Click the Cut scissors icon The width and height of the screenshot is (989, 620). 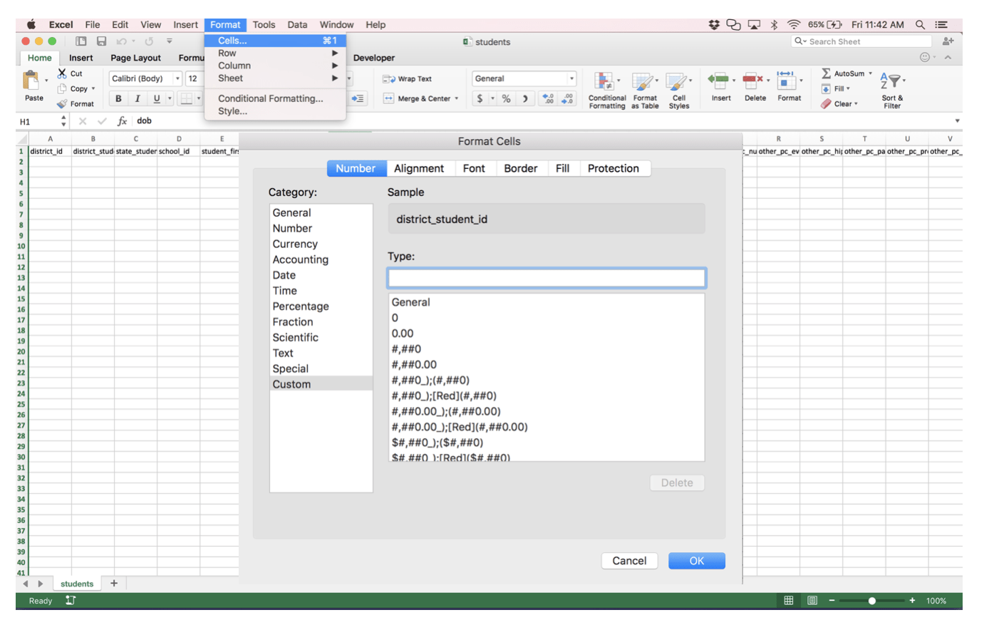[62, 73]
